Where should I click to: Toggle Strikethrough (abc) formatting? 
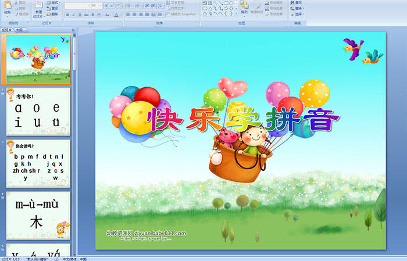coord(86,15)
